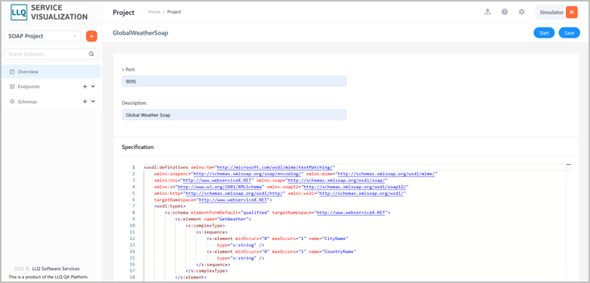Click the search magnifier icon
This screenshot has height=283, width=590.
pos(92,54)
